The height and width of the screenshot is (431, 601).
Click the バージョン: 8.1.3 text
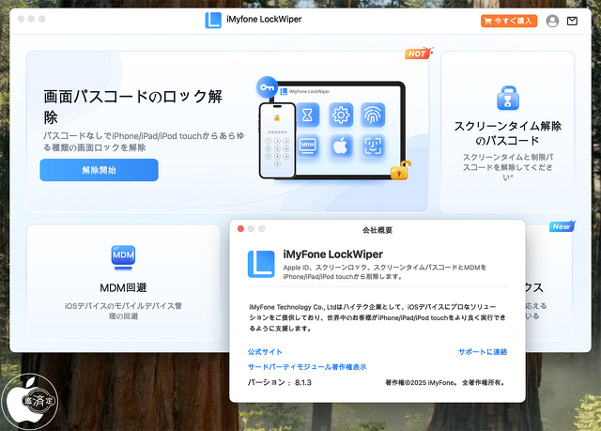point(280,382)
